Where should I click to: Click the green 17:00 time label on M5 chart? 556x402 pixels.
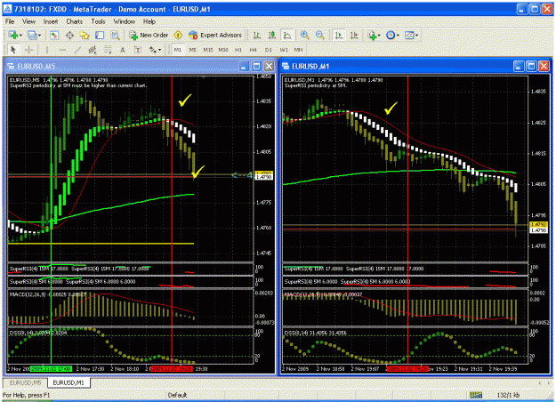(52, 369)
